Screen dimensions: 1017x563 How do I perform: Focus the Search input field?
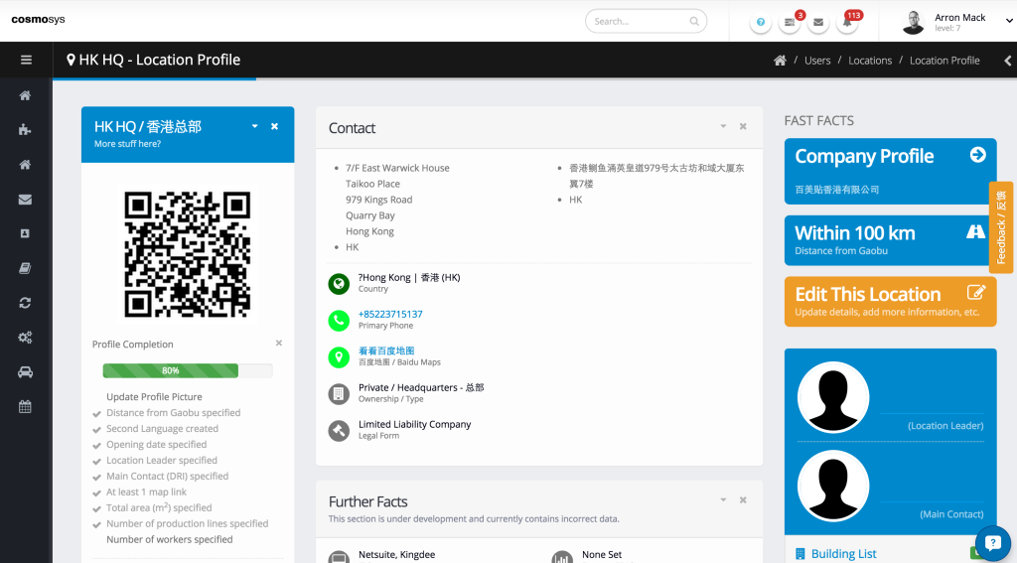coord(646,22)
